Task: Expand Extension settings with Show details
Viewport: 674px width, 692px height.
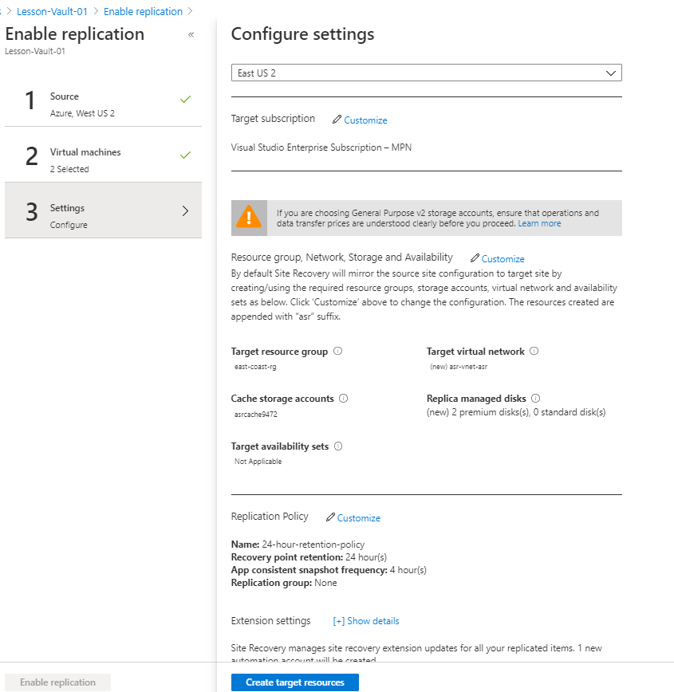Action: tap(366, 621)
